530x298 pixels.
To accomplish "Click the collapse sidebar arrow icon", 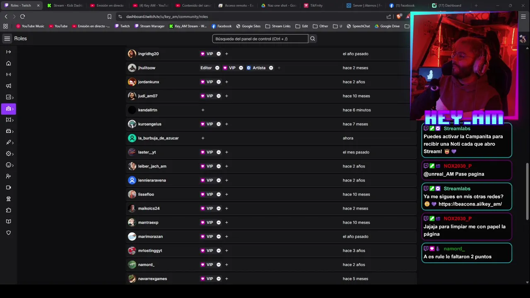I will 8,52.
